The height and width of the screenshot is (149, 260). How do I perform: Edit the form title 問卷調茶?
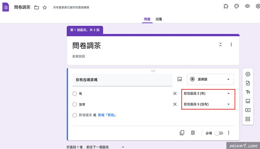(x=87, y=46)
